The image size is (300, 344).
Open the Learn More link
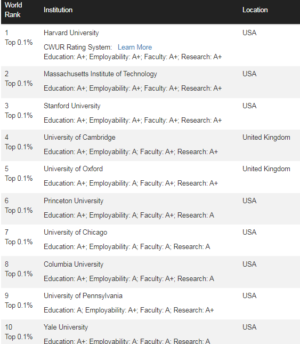135,47
